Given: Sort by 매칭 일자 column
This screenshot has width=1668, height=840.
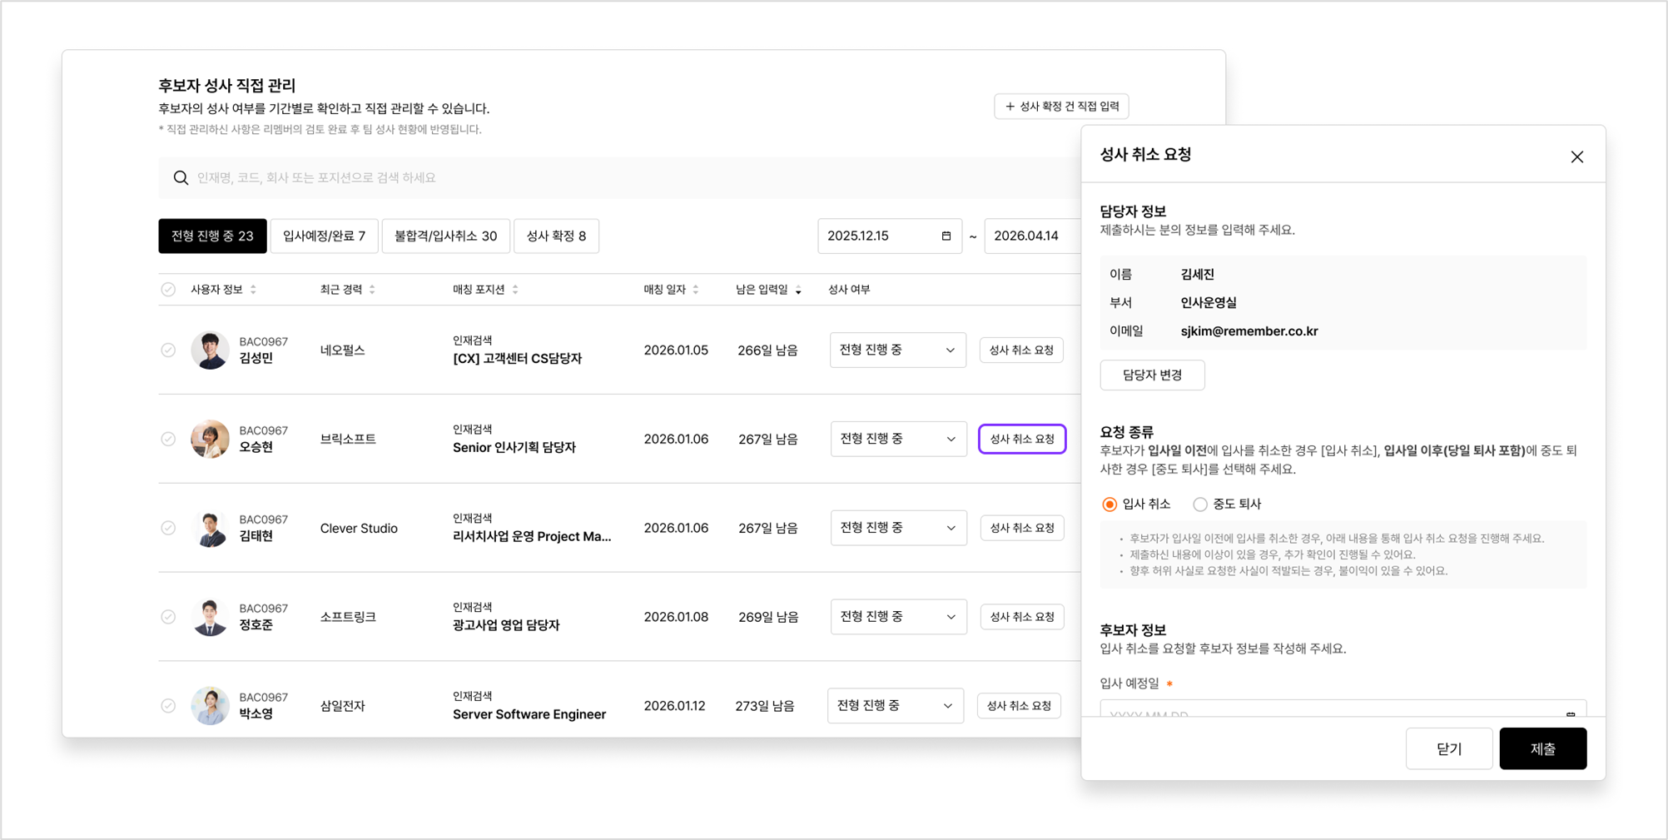Looking at the screenshot, I should pos(696,290).
